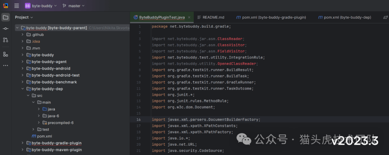The image size is (389, 155).
Task: Select precompiled-6 folder in tree
Action: tap(61, 123)
